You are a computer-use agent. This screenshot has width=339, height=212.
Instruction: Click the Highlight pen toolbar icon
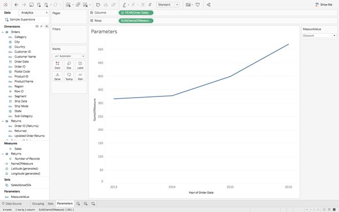(x=124, y=5)
